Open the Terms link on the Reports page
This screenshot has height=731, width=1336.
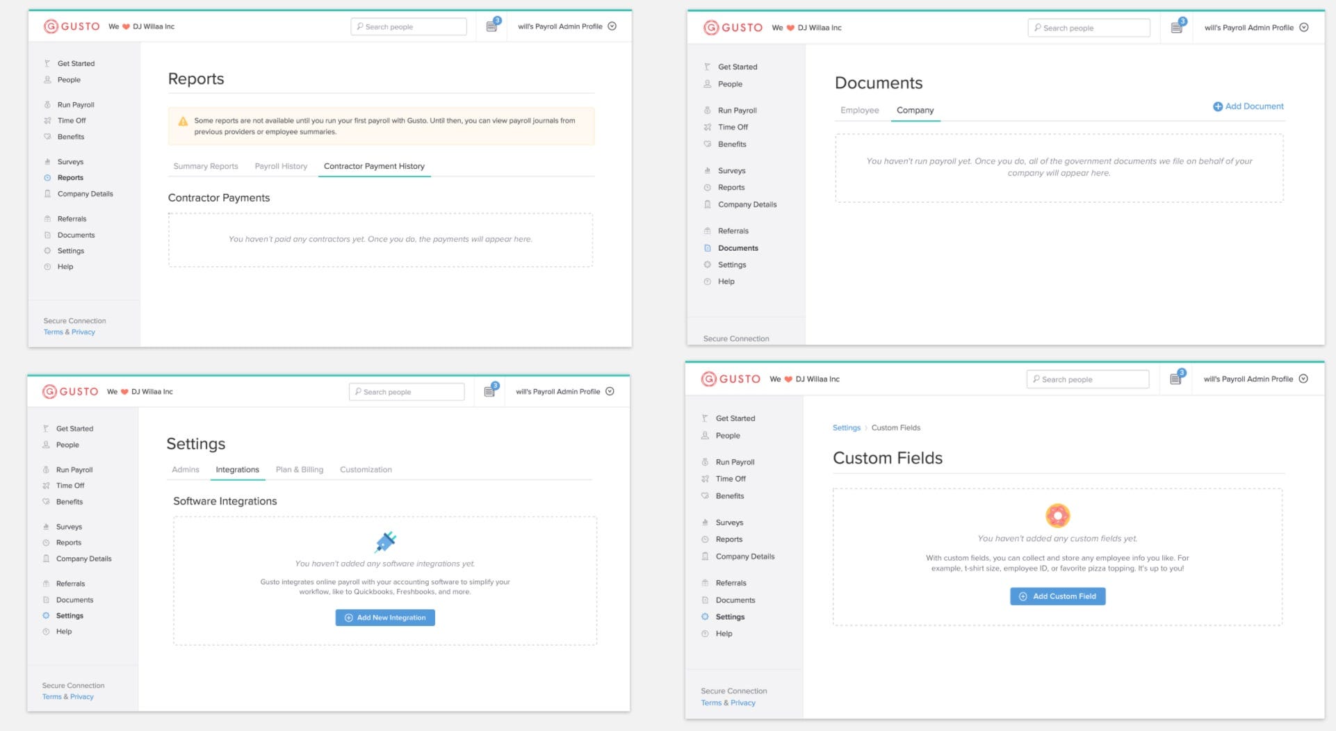53,332
